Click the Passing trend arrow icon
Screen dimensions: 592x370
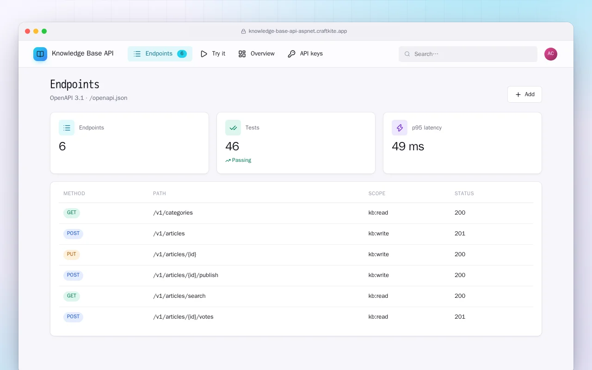pos(228,160)
